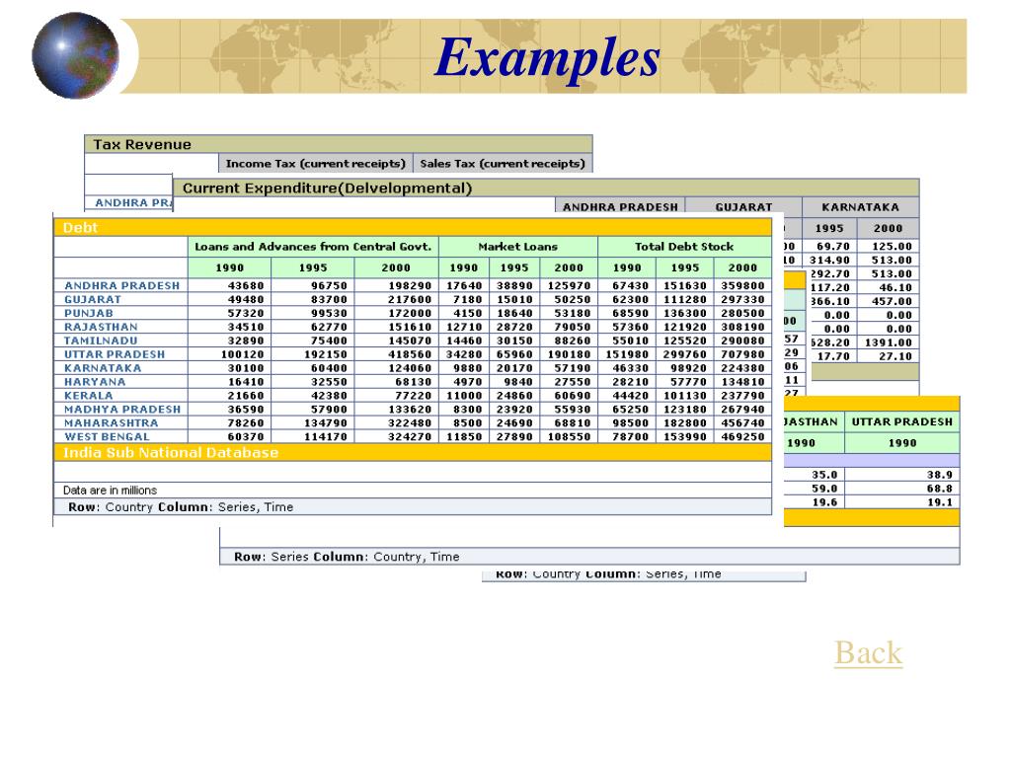
Task: Click Haryana 2000 Total Debt value 134810
Action: [742, 382]
